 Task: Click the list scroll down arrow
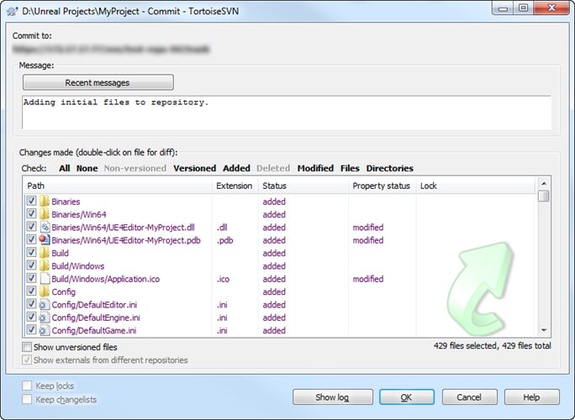click(544, 330)
